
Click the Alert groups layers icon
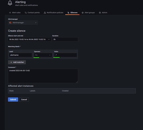(83, 13)
